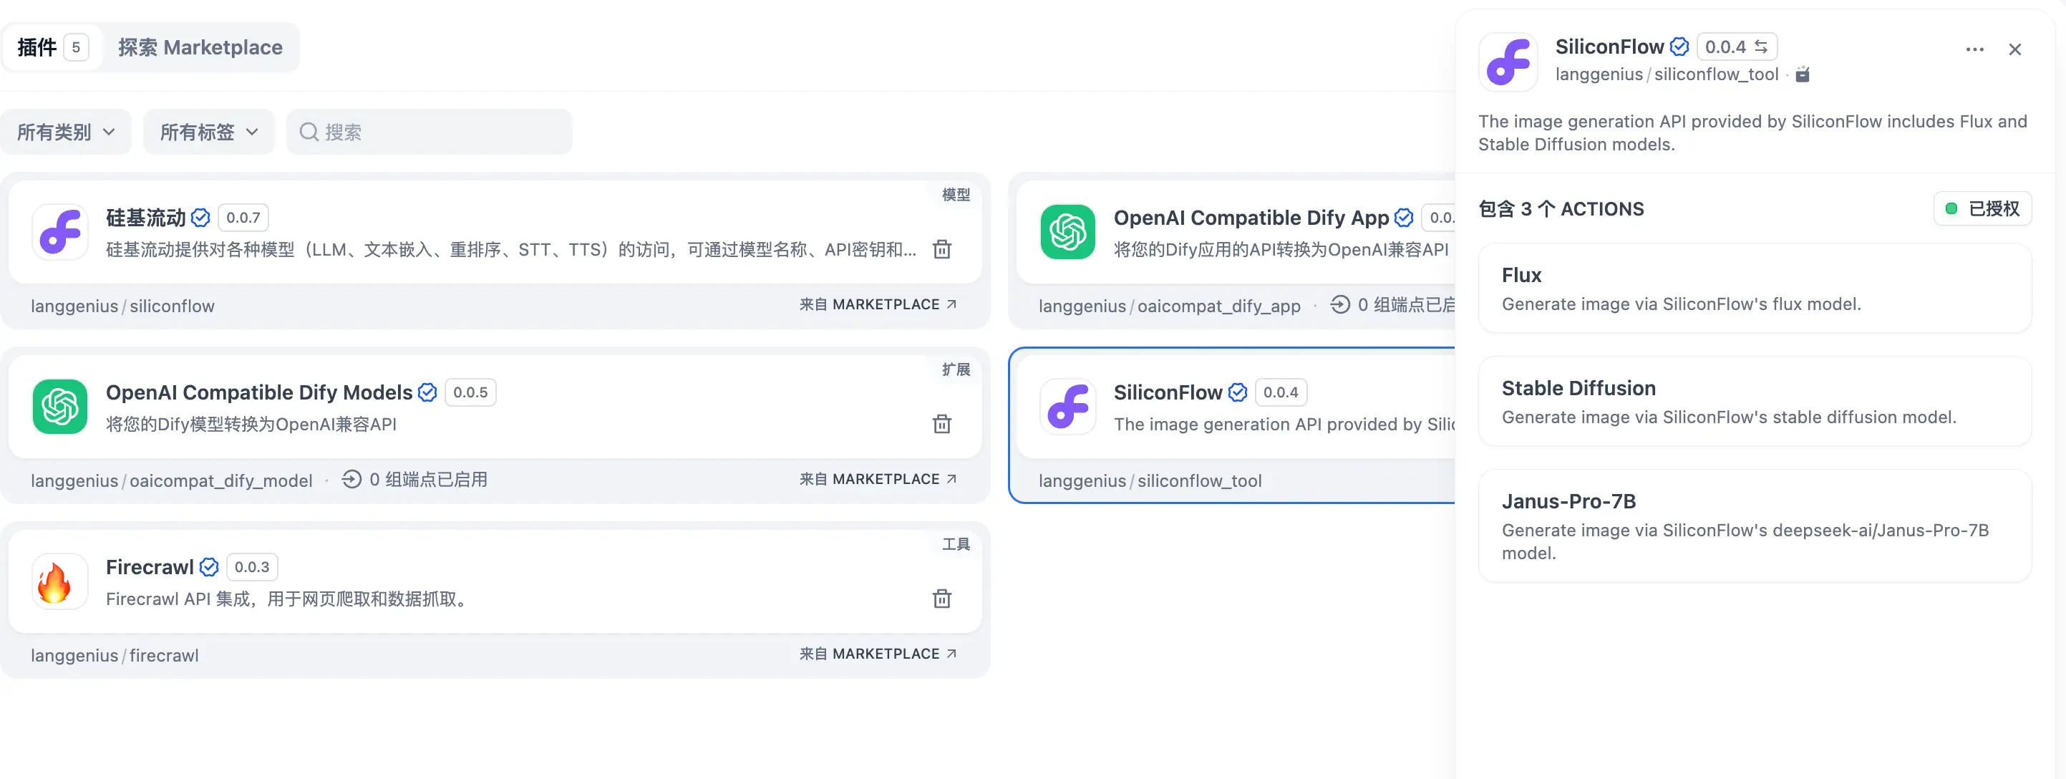This screenshot has width=2066, height=779.
Task: Click OpenAI Compatible Dify Models logo icon
Action: 60,407
